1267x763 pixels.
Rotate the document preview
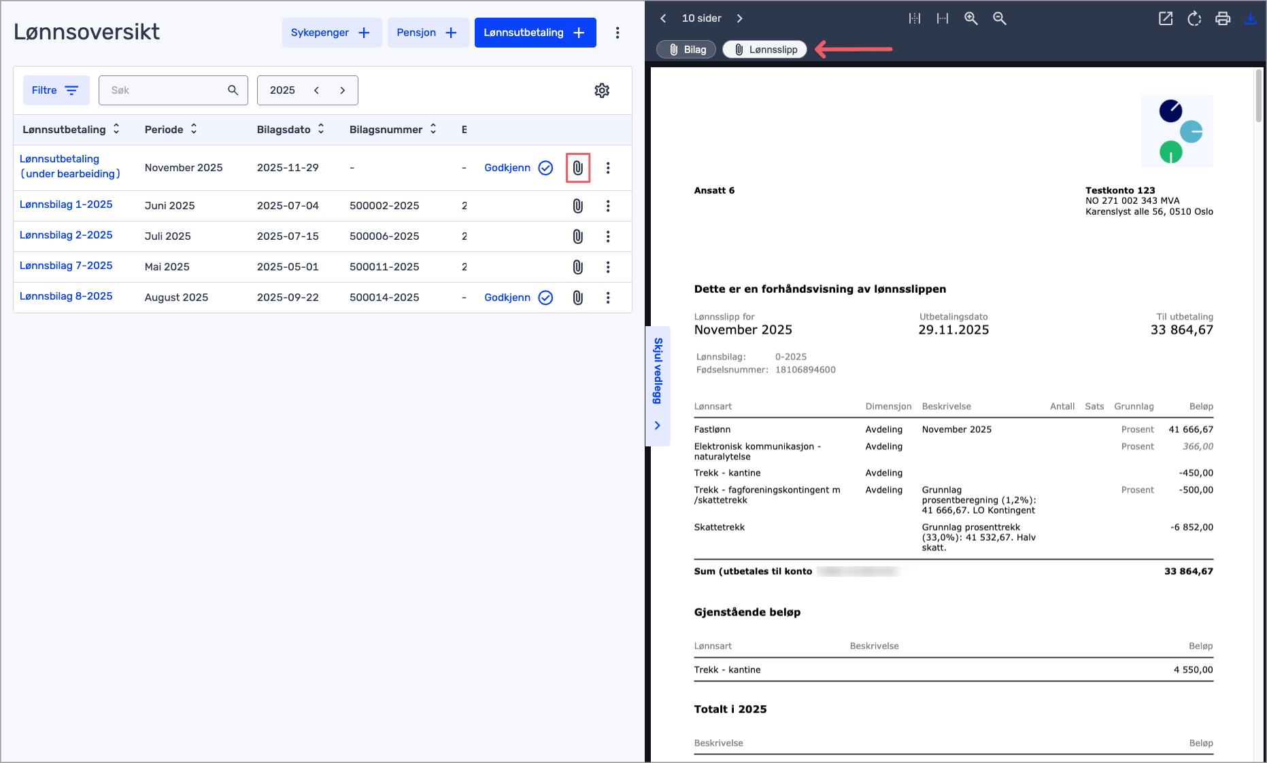(1194, 18)
